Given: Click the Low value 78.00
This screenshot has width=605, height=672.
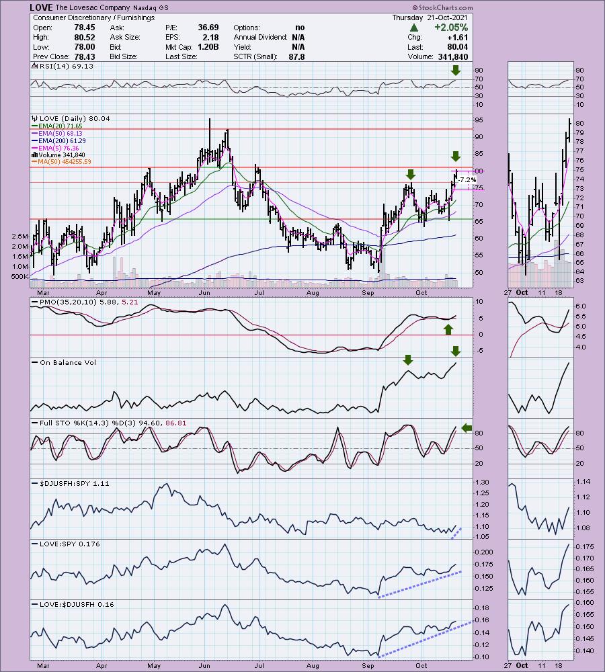Looking at the screenshot, I should [85, 47].
